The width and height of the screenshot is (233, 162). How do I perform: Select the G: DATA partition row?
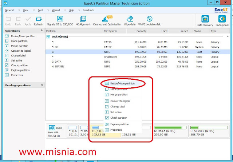[x=138, y=62]
